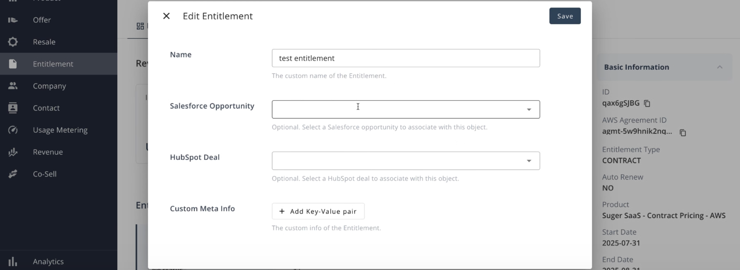Copy the AWS Agreement ID

click(683, 133)
